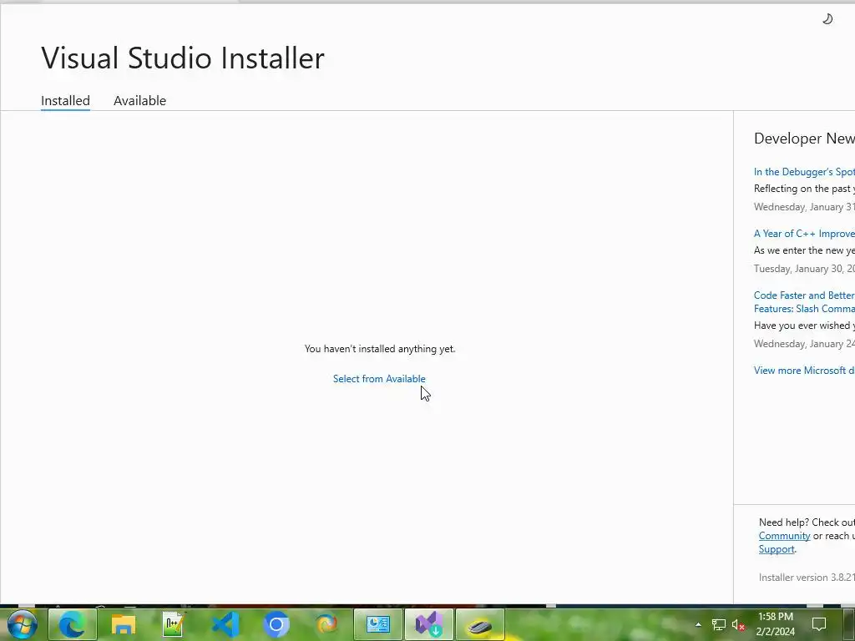Click the Select from Available link

379,379
